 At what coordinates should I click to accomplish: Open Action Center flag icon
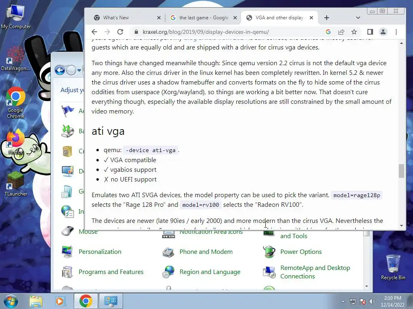coord(363,302)
